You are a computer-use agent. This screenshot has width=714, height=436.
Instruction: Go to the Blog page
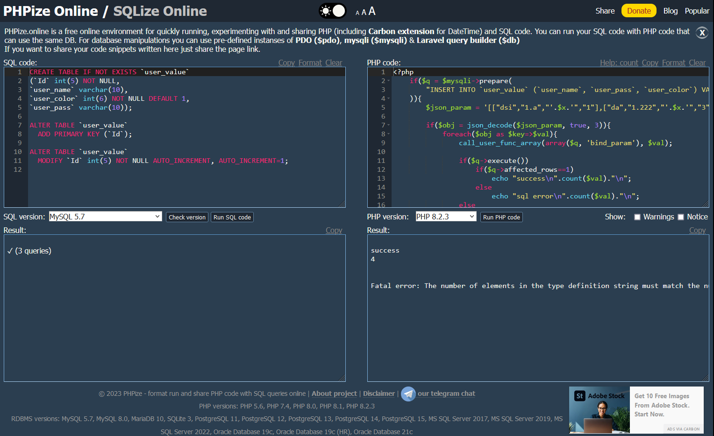(671, 11)
